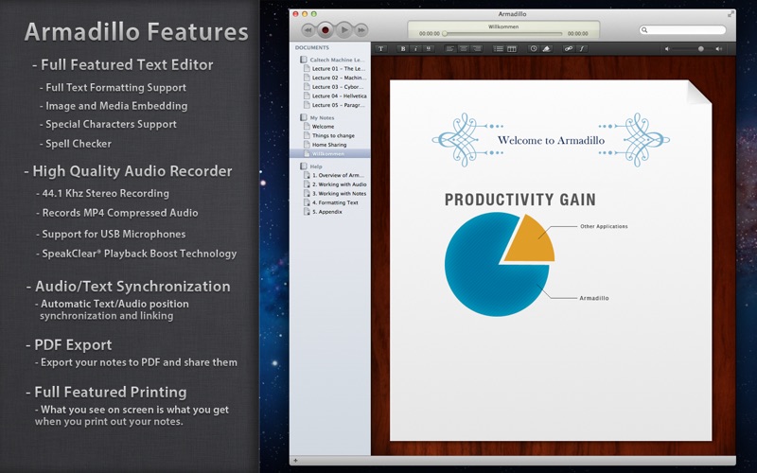Toggle bold formatting

(x=403, y=49)
